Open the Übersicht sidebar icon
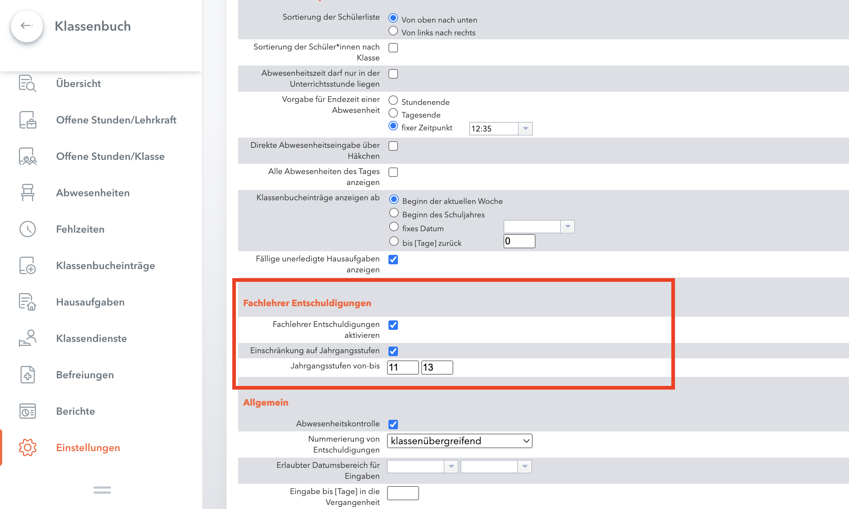This screenshot has width=849, height=509. [28, 83]
